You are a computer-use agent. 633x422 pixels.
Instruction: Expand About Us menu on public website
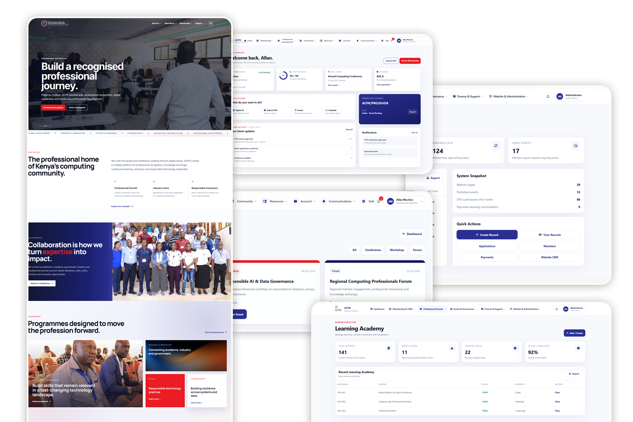tap(157, 23)
